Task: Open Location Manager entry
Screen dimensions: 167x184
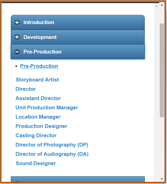Action: pos(38,117)
